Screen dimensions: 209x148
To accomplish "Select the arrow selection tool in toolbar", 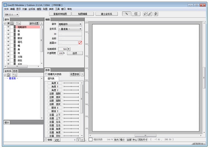I will coord(127,14).
